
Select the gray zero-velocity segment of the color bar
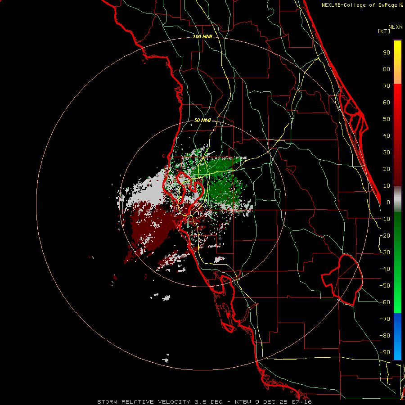click(397, 199)
